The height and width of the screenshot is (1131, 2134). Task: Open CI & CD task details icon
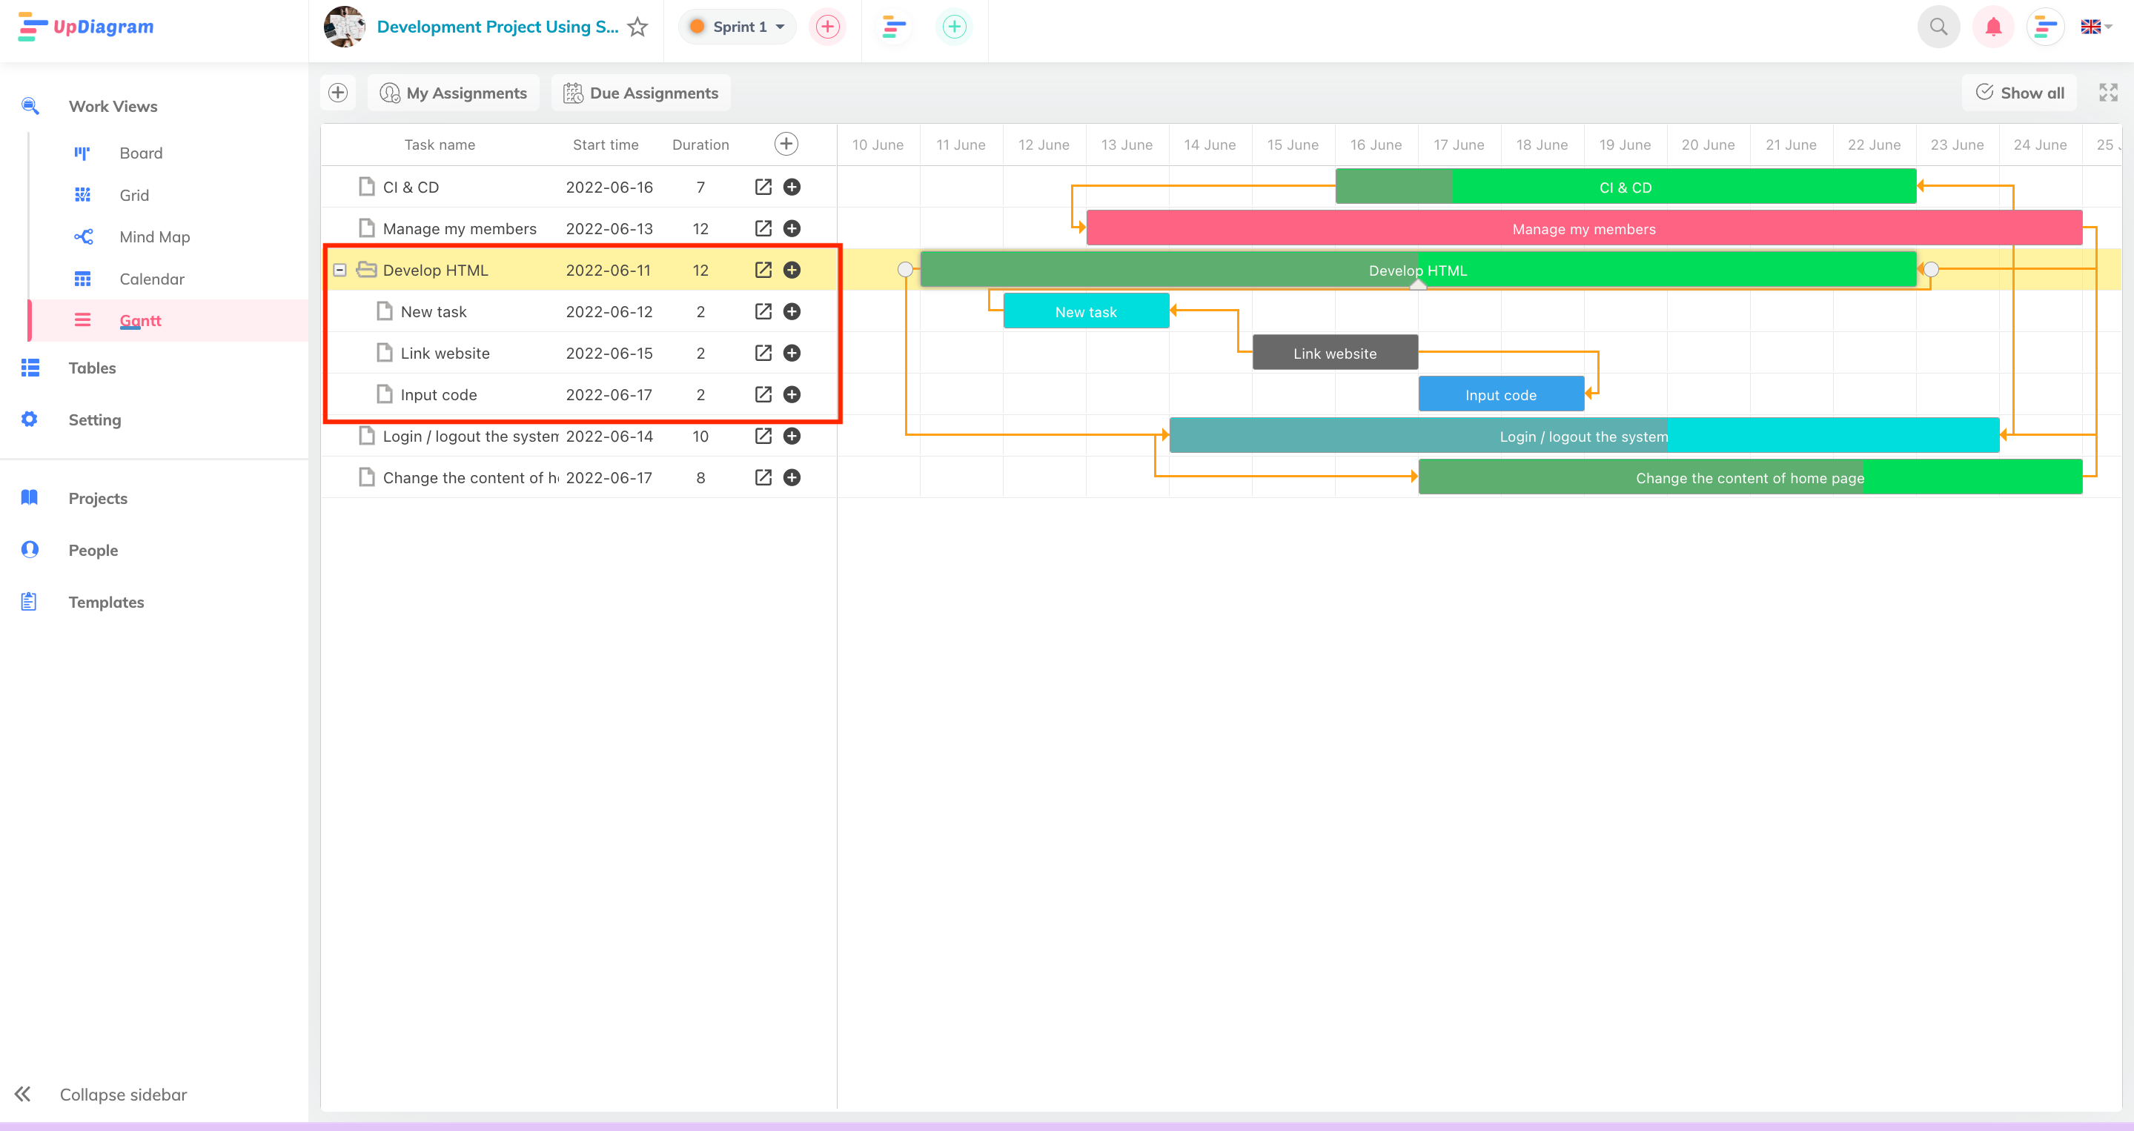click(763, 187)
